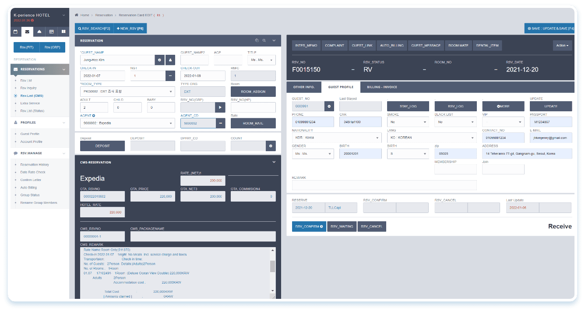Click the CMS_REMARK vertical scrollbar
This screenshot has height=312, width=585.
273,266
